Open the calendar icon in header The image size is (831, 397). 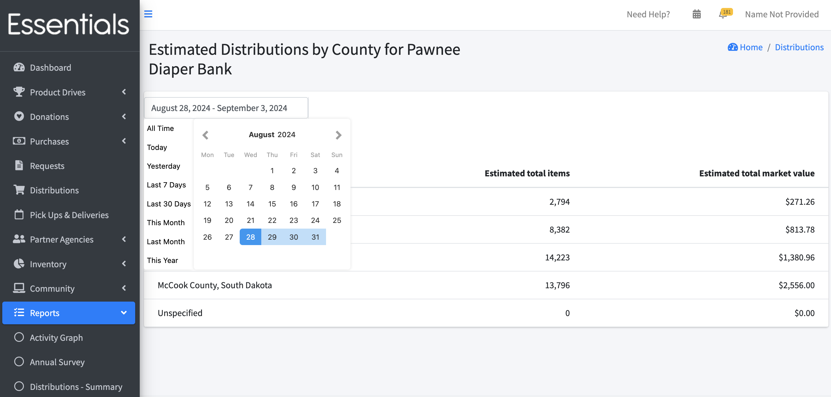click(696, 14)
